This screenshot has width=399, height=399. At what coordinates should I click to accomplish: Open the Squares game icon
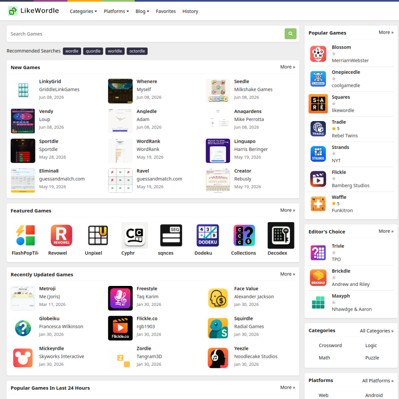point(318,104)
